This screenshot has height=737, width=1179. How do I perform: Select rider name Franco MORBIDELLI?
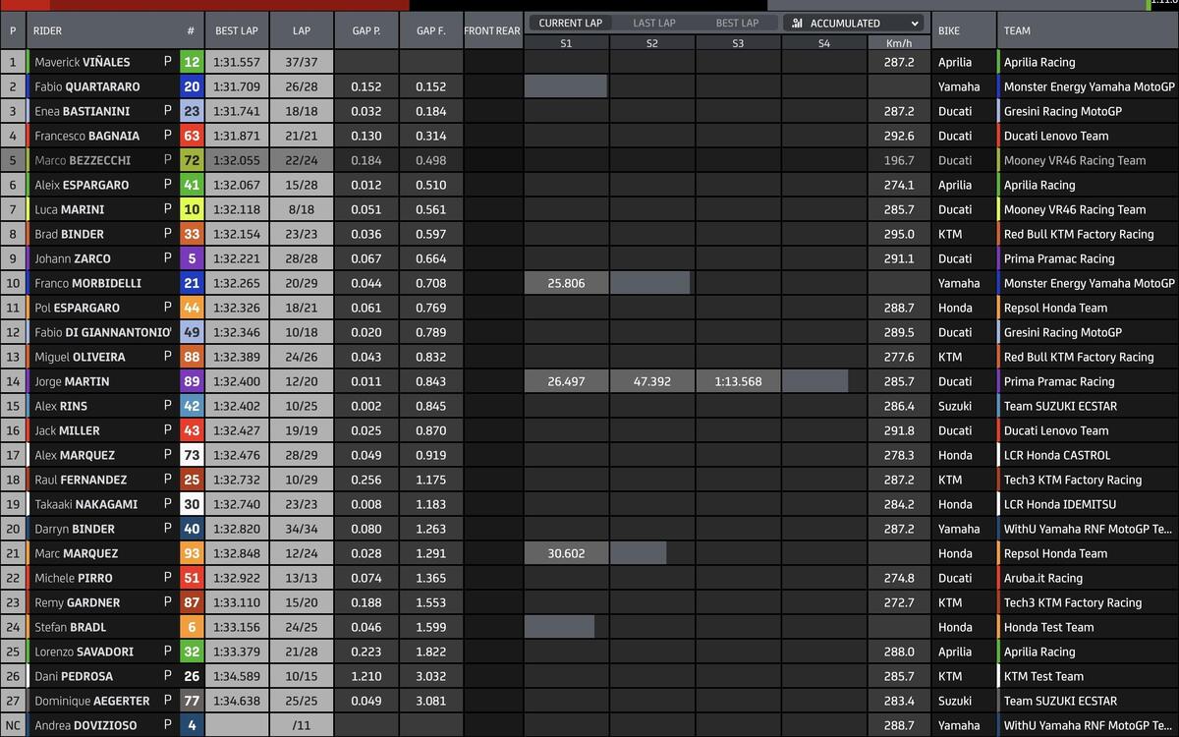(x=87, y=283)
